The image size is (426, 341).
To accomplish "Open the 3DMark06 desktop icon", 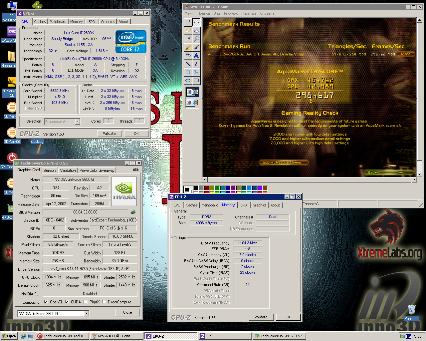I will 12,136.
